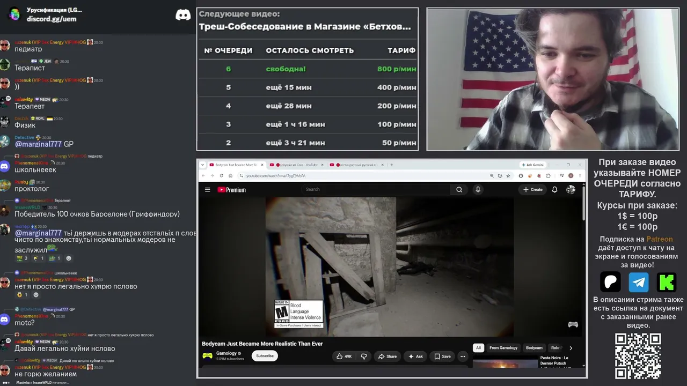Click chat message 'педиатр'
The width and height of the screenshot is (687, 386).
[x=28, y=49]
